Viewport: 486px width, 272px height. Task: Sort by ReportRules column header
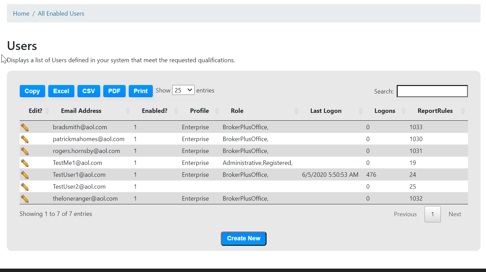point(435,111)
